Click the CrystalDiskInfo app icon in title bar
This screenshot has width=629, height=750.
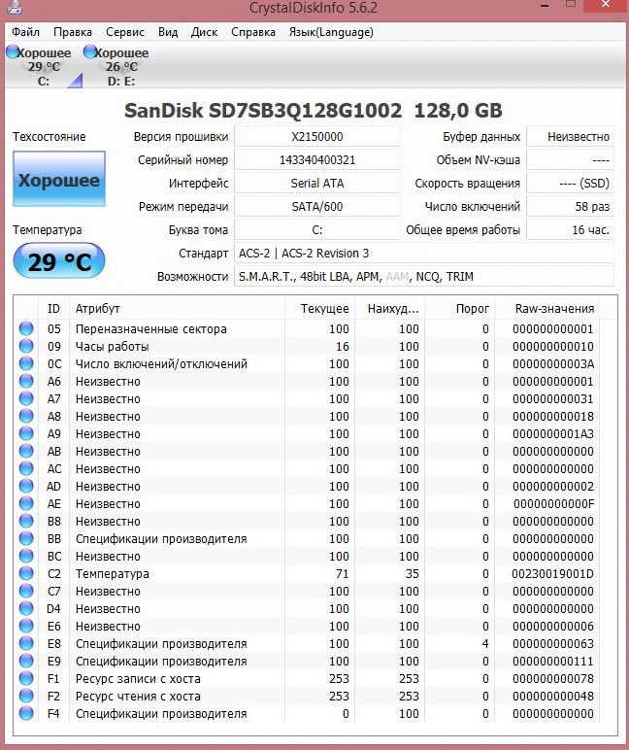point(14,6)
